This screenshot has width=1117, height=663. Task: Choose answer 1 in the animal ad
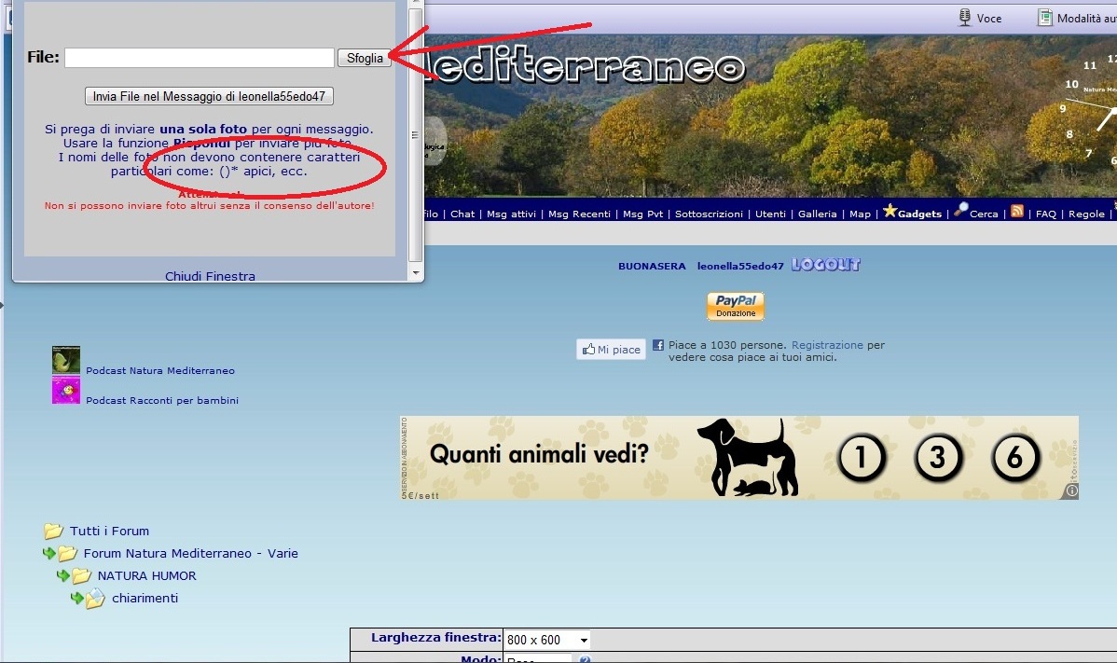pyautogui.click(x=861, y=458)
